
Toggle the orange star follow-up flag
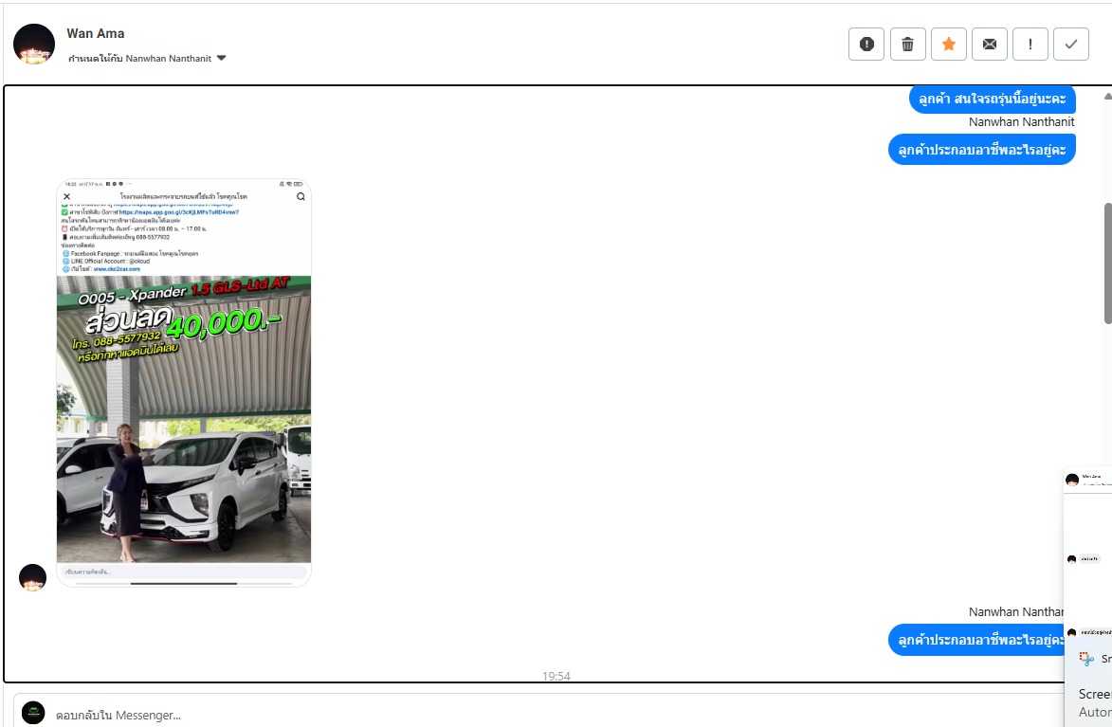click(949, 44)
